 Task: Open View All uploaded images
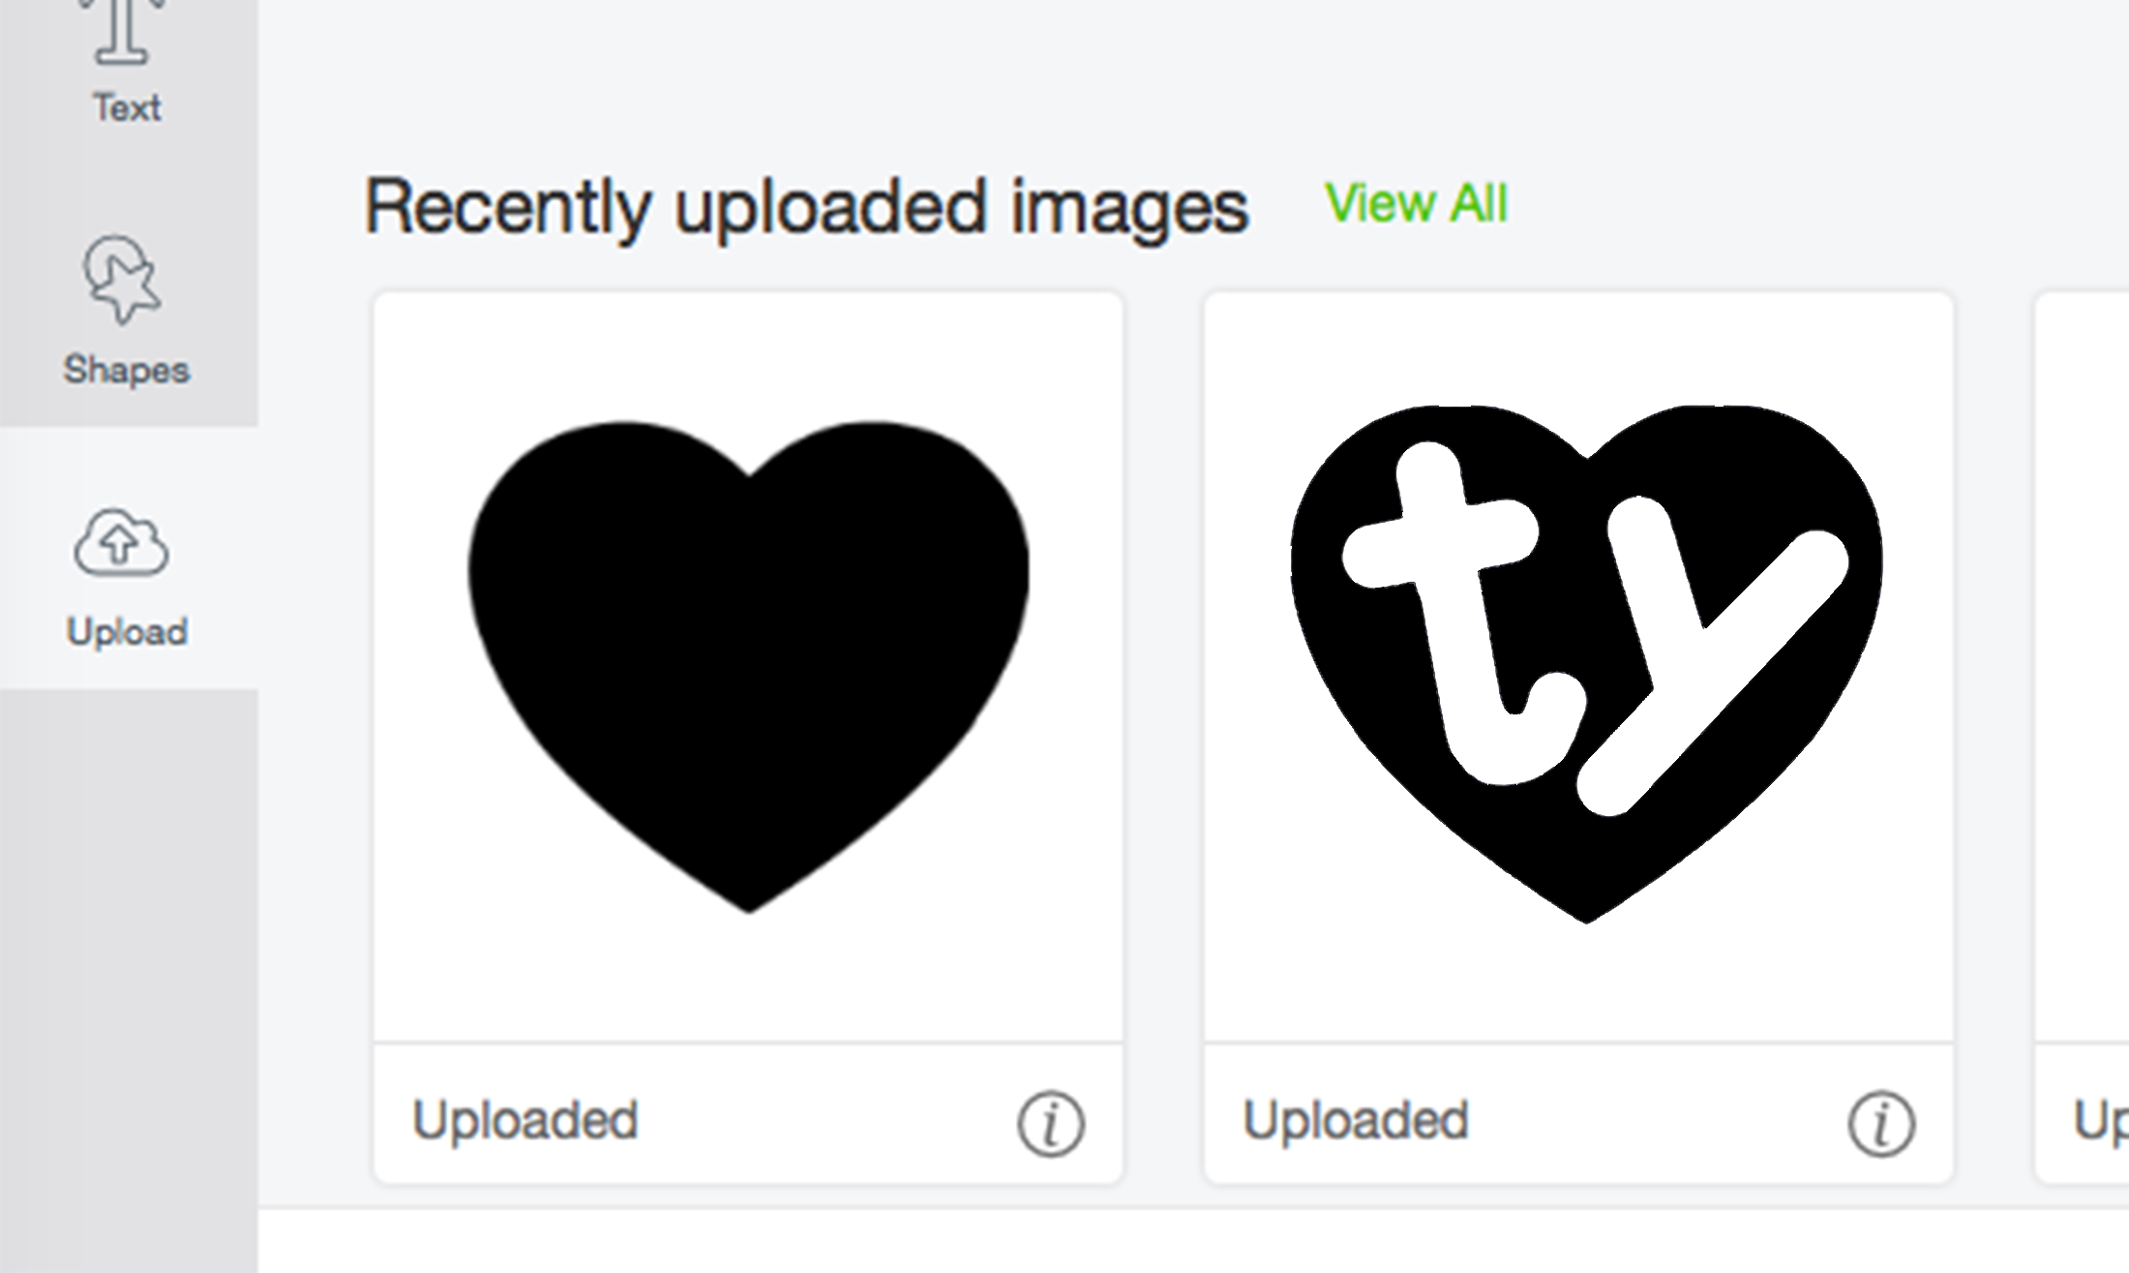[x=1416, y=203]
